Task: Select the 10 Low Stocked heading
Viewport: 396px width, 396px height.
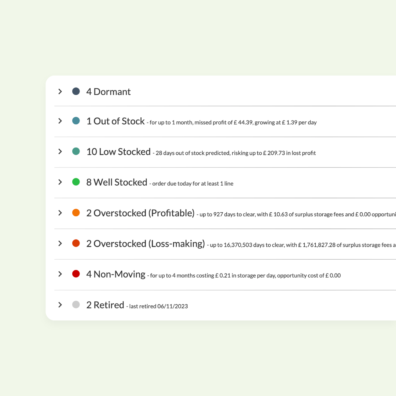Action: tap(118, 152)
